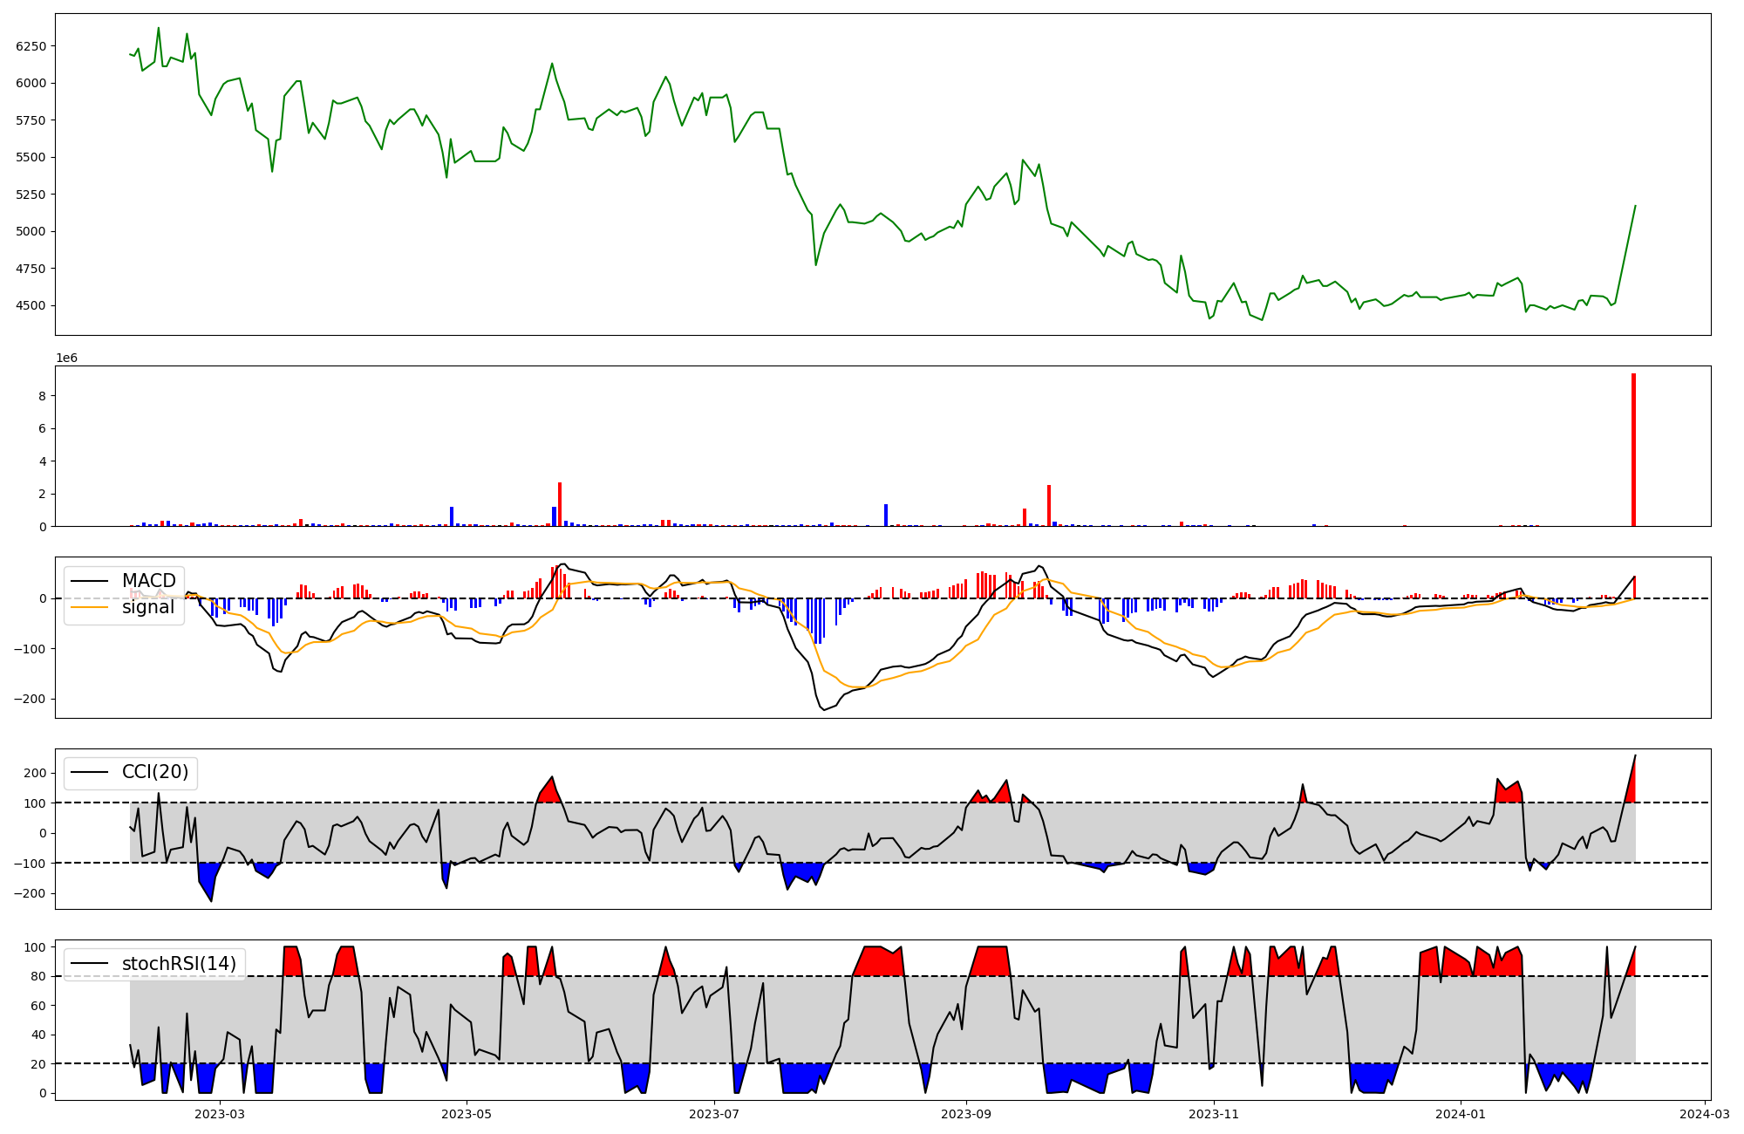1744x1134 pixels.
Task: Click the tallest red volume bar
Action: pyautogui.click(x=1633, y=449)
